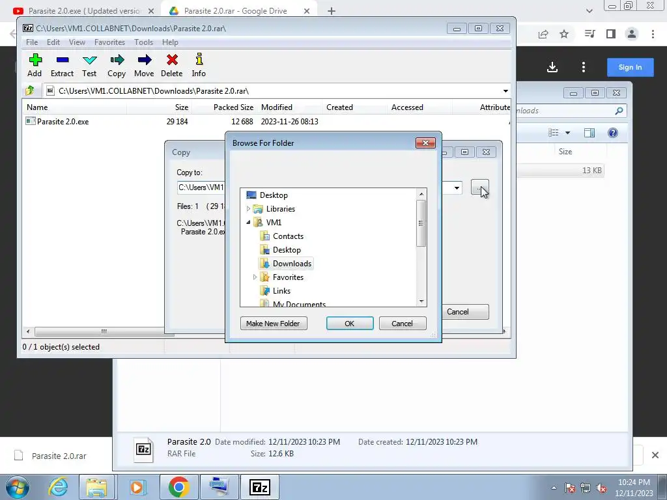
Task: Click 7-Zip taskbar icon
Action: coord(261,487)
